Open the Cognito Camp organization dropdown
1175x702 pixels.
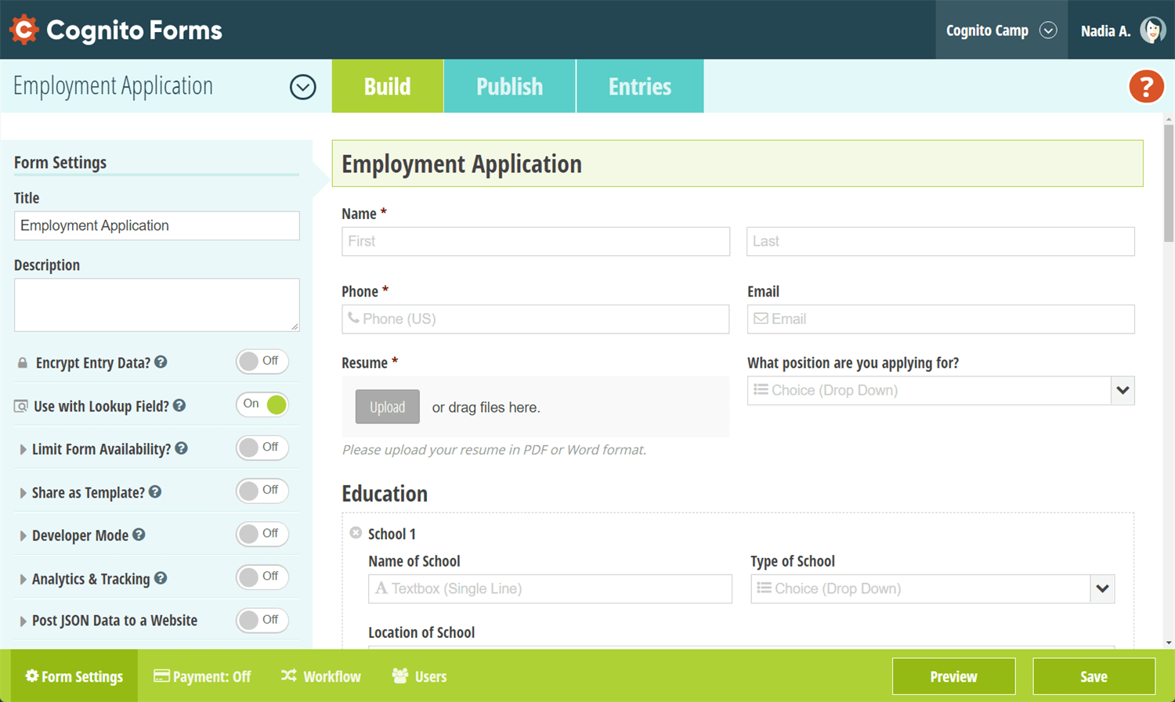point(1000,31)
